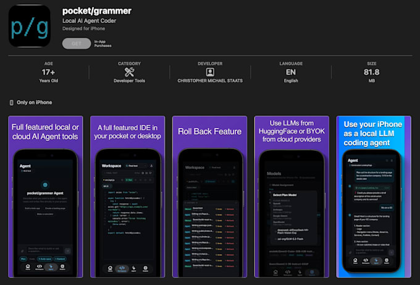Click the 'Local AI Agent Coder' subtitle
Image resolution: width=420 pixels, height=285 pixels.
click(x=89, y=21)
